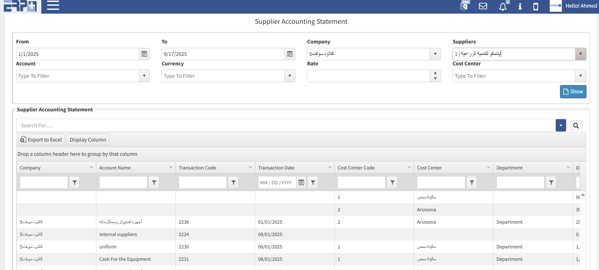Viewport: 599px width, 270px height.
Task: Click the magnifier search button
Action: coord(576,126)
